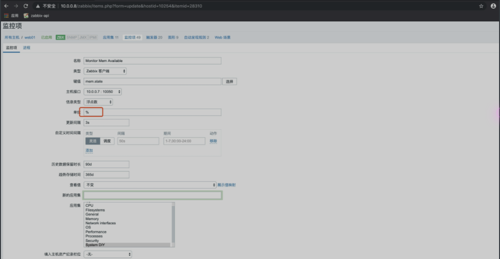Select Network interfaces in 应用集 list
500x259 pixels.
(101, 223)
